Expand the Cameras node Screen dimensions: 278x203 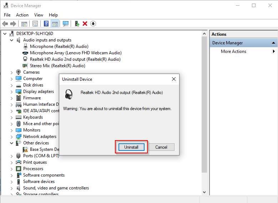(x=12, y=72)
